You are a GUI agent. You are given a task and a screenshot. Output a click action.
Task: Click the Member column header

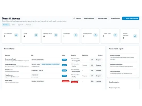[x=7, y=55]
